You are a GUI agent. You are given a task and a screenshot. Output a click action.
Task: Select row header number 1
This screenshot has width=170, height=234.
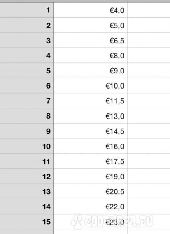point(27,10)
